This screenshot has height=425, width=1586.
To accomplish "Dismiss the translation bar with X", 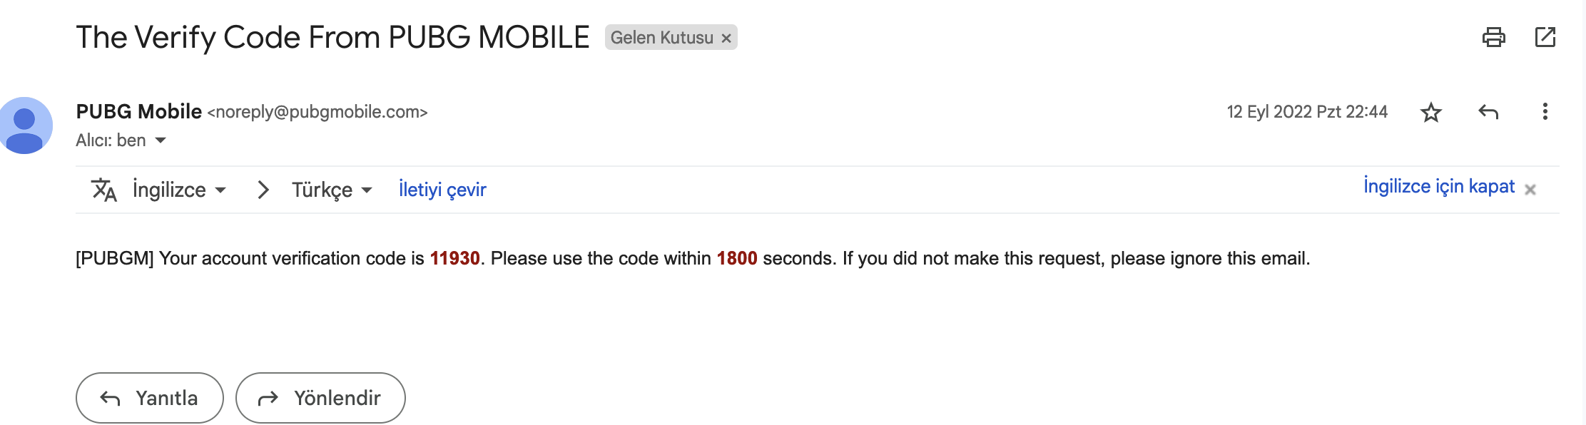I will [x=1530, y=190].
